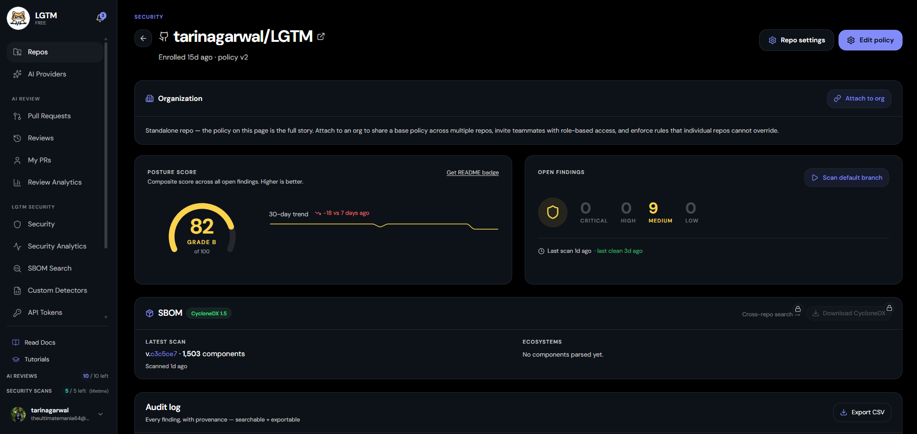Go back using the arrow button
Image resolution: width=917 pixels, height=434 pixels.
pyautogui.click(x=143, y=38)
